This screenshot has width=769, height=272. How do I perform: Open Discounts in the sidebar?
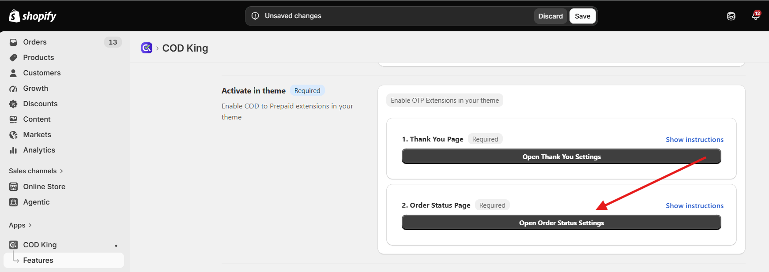40,104
